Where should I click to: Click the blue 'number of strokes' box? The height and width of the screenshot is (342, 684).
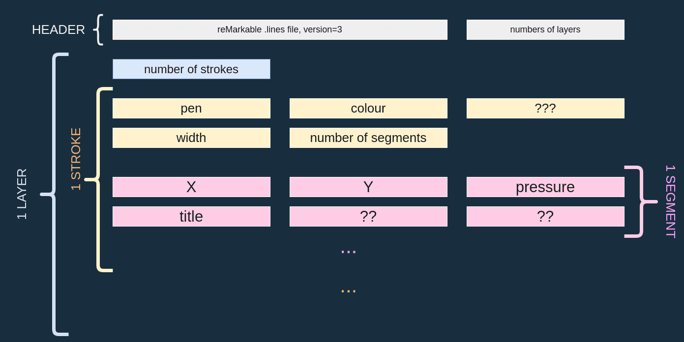click(x=191, y=69)
